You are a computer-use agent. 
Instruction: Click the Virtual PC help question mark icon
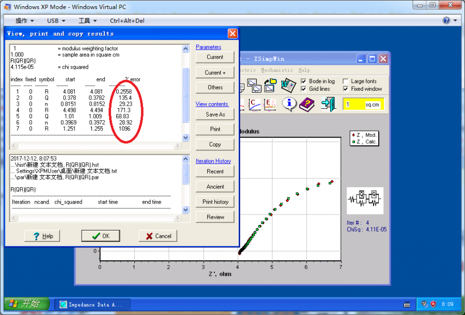(446, 21)
